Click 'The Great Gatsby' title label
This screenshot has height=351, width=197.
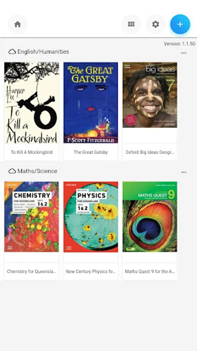coord(91,152)
